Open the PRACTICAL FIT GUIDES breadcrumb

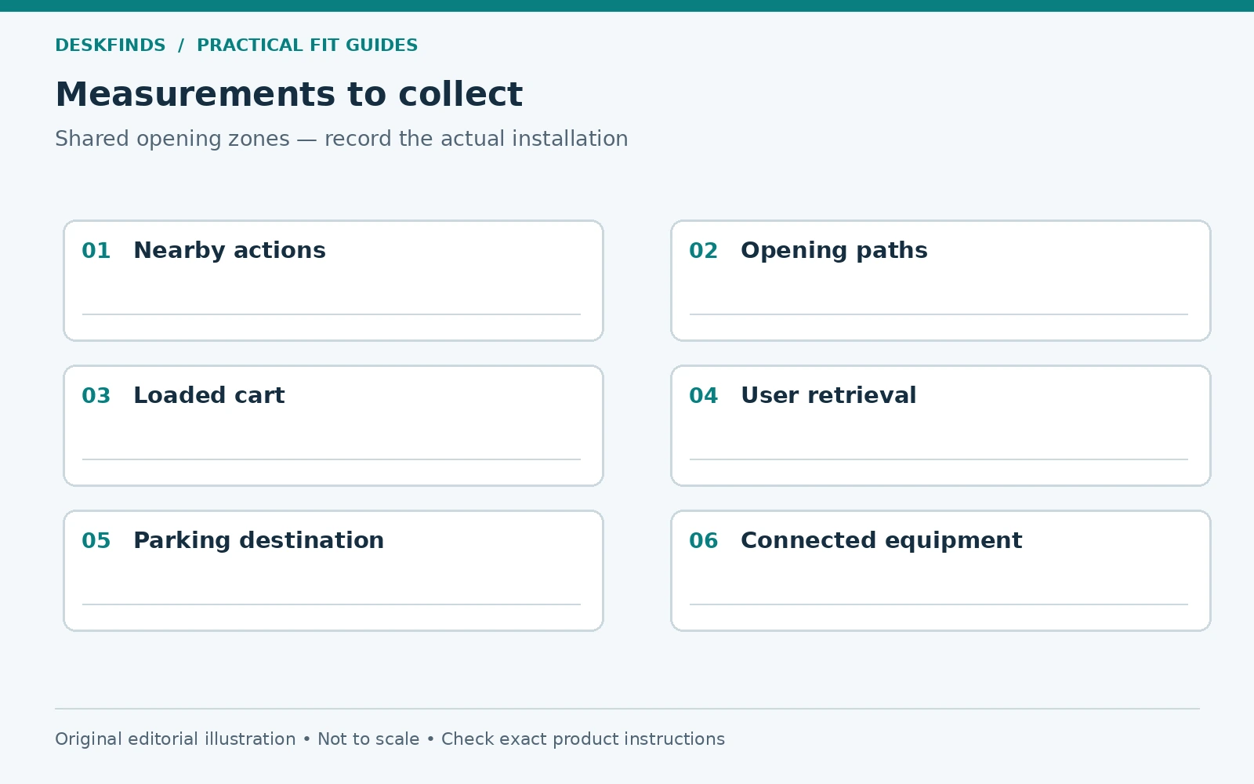[307, 45]
